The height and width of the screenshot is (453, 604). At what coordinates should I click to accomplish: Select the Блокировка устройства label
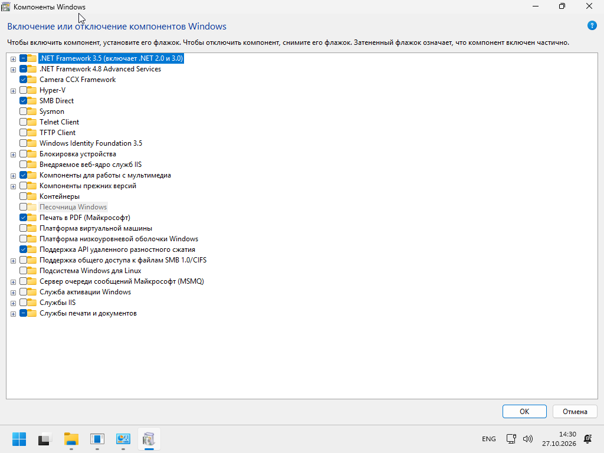point(77,154)
